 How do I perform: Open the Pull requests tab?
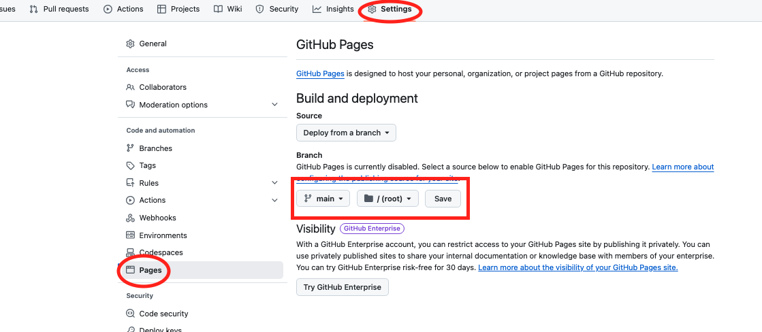[59, 9]
